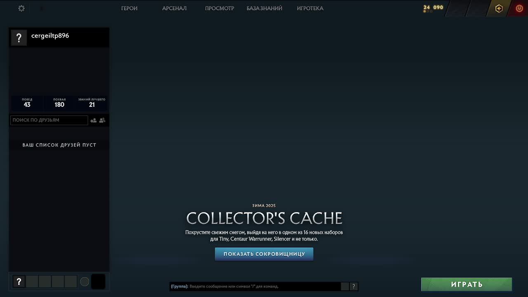Screen dimensions: 528x297
Task: Click the Играть button
Action: pyautogui.click(x=467, y=284)
